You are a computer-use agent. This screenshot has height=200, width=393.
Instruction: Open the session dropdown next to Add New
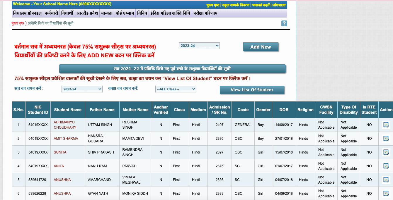pos(199,46)
